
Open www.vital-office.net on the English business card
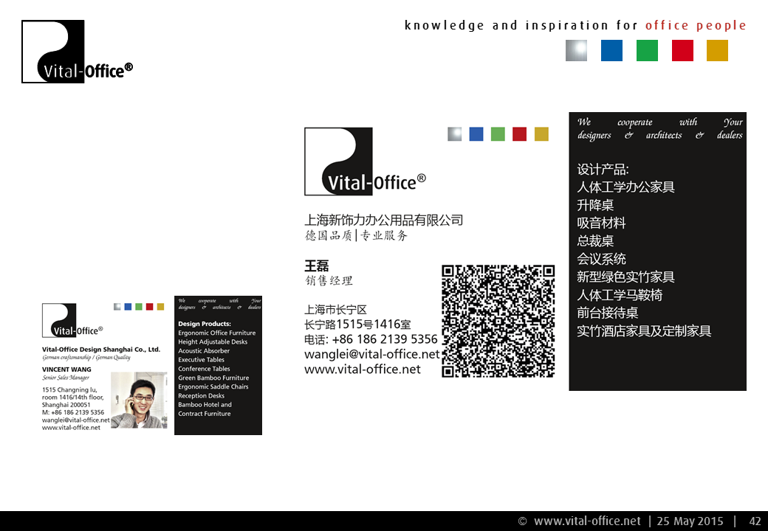click(x=71, y=427)
